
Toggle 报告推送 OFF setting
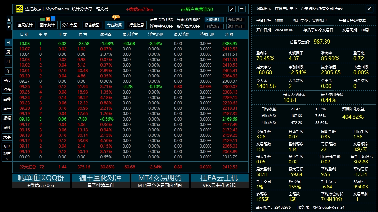click(188, 26)
